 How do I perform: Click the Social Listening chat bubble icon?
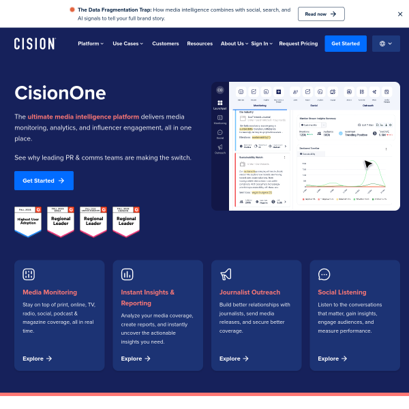pyautogui.click(x=324, y=275)
